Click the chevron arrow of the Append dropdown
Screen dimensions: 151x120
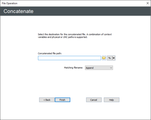pos(111,68)
